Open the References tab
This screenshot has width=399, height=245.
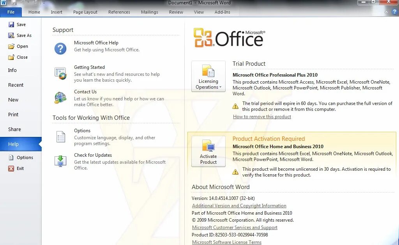119,12
